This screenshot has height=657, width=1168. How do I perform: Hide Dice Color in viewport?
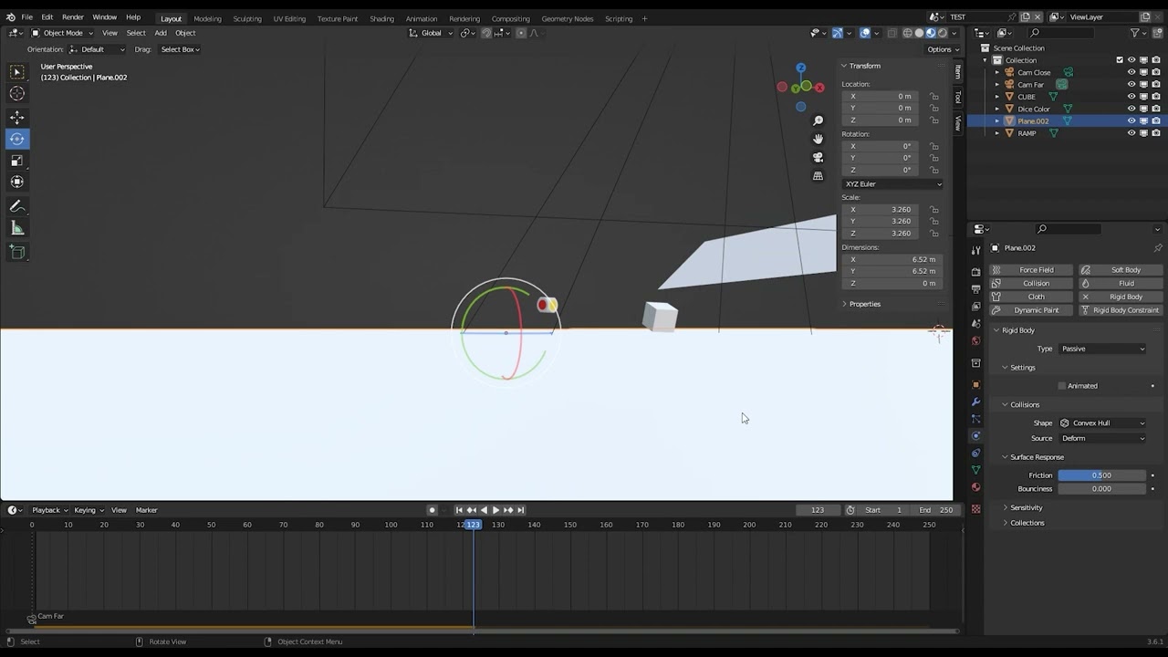pos(1131,109)
